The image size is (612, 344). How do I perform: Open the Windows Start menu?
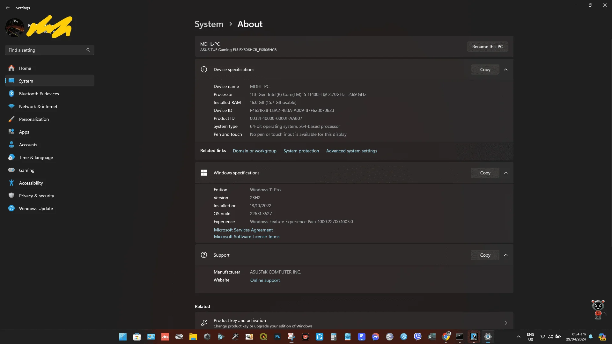123,337
